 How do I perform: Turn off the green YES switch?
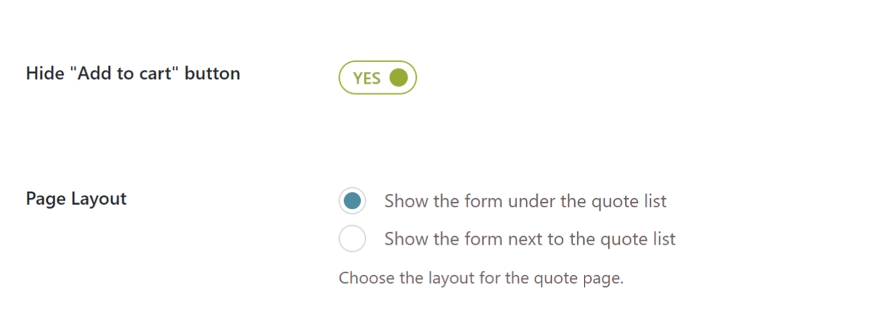coord(377,78)
